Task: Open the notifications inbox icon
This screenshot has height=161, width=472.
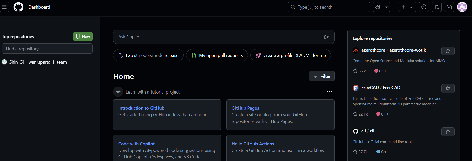Action: click(x=449, y=7)
